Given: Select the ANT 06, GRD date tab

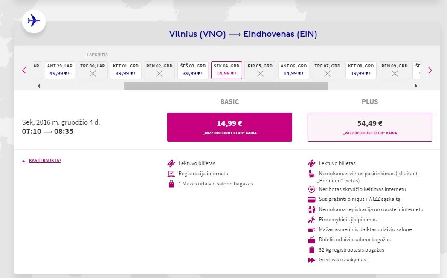Looking at the screenshot, I should point(293,70).
